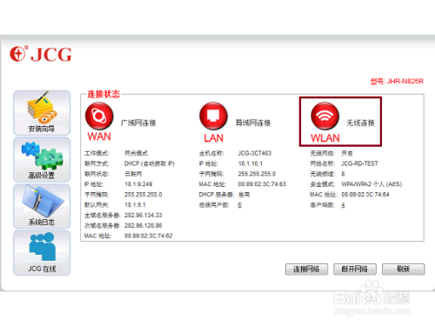Click the red WAN globe icon

click(x=99, y=116)
